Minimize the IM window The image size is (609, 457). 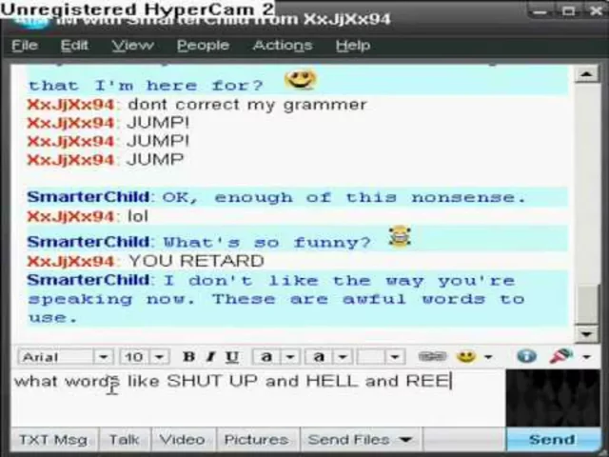[540, 11]
